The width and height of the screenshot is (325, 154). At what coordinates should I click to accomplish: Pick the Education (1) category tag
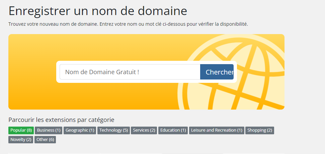(173, 130)
